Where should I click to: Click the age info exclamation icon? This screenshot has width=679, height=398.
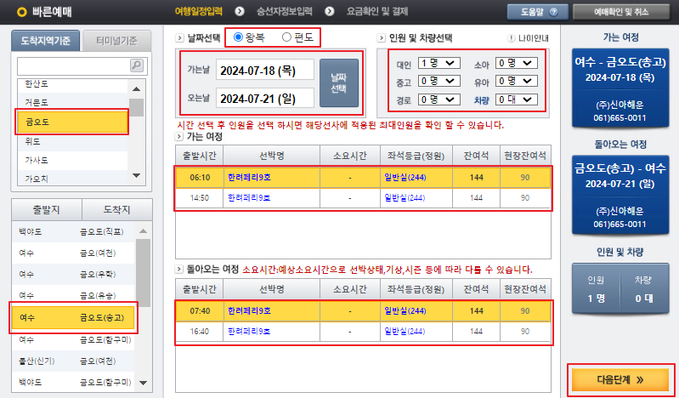(511, 38)
